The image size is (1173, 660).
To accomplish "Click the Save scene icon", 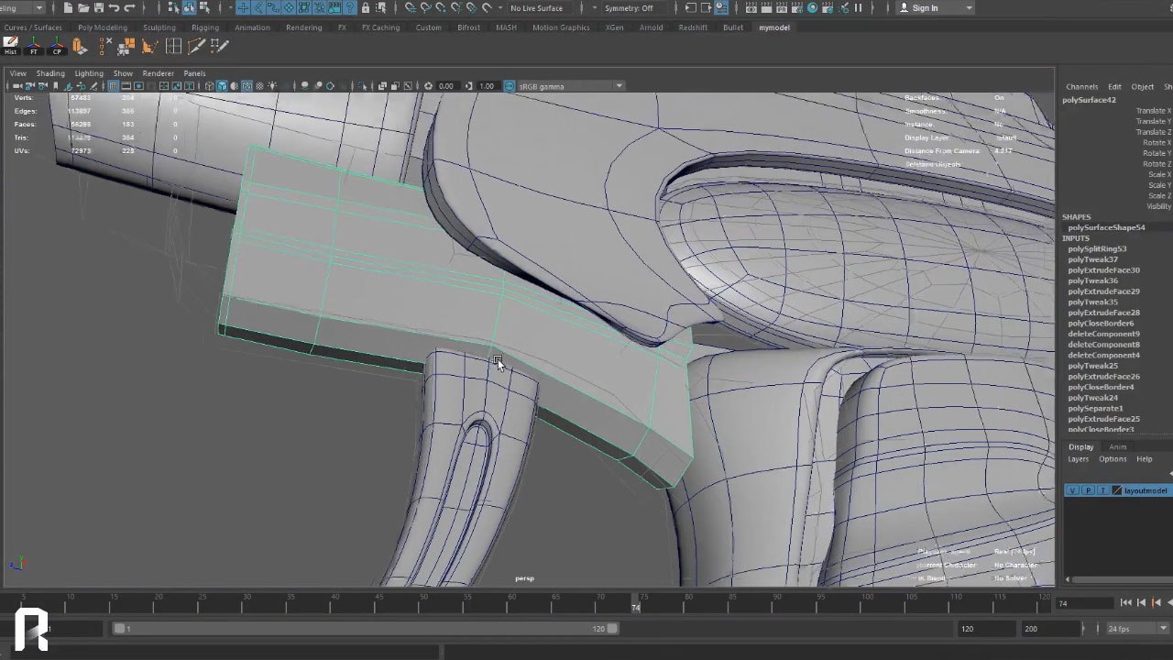I will [98, 8].
